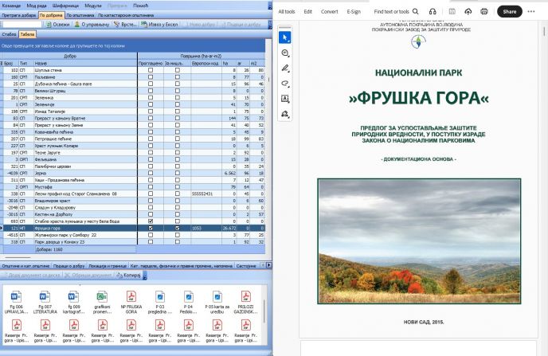Expand main toolbar overflow arrow
The image size is (548, 356).
(270, 25)
